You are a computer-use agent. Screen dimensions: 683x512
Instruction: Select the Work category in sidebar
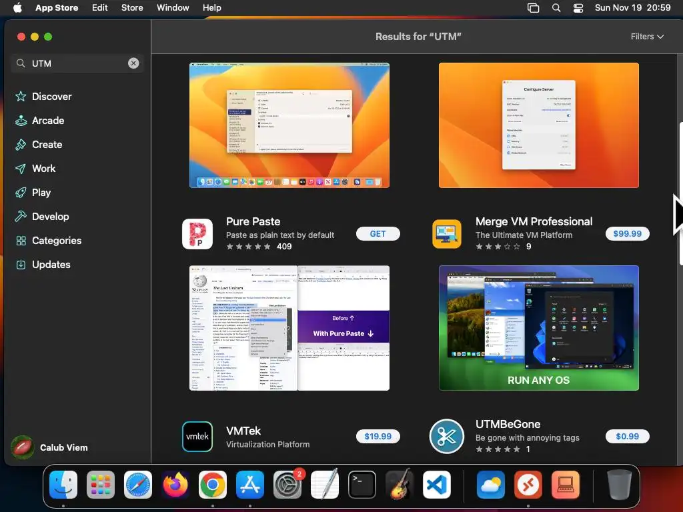[x=35, y=169]
